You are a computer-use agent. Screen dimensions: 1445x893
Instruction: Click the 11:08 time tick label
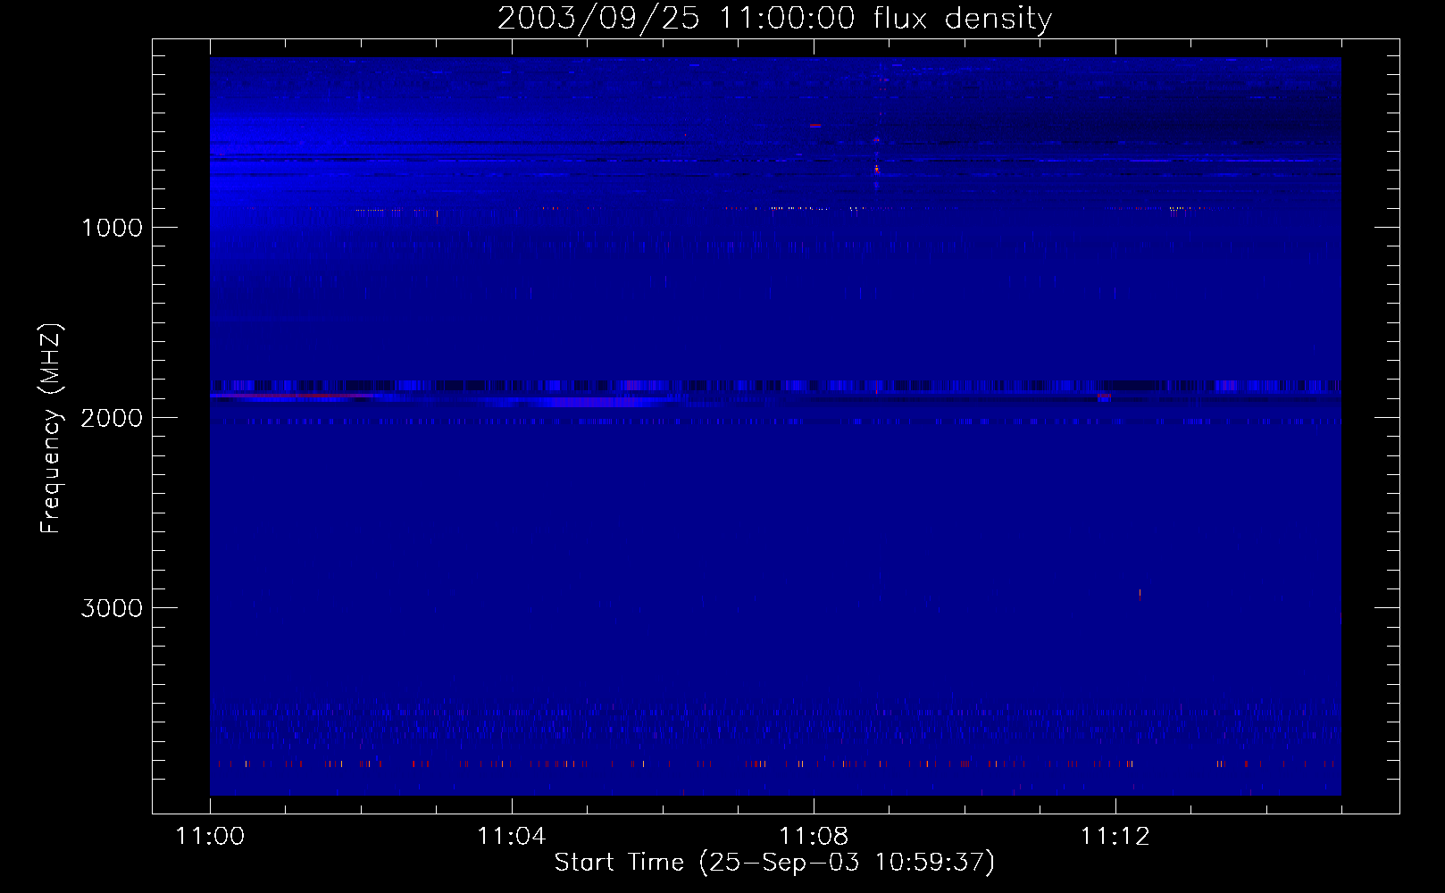coord(814,836)
